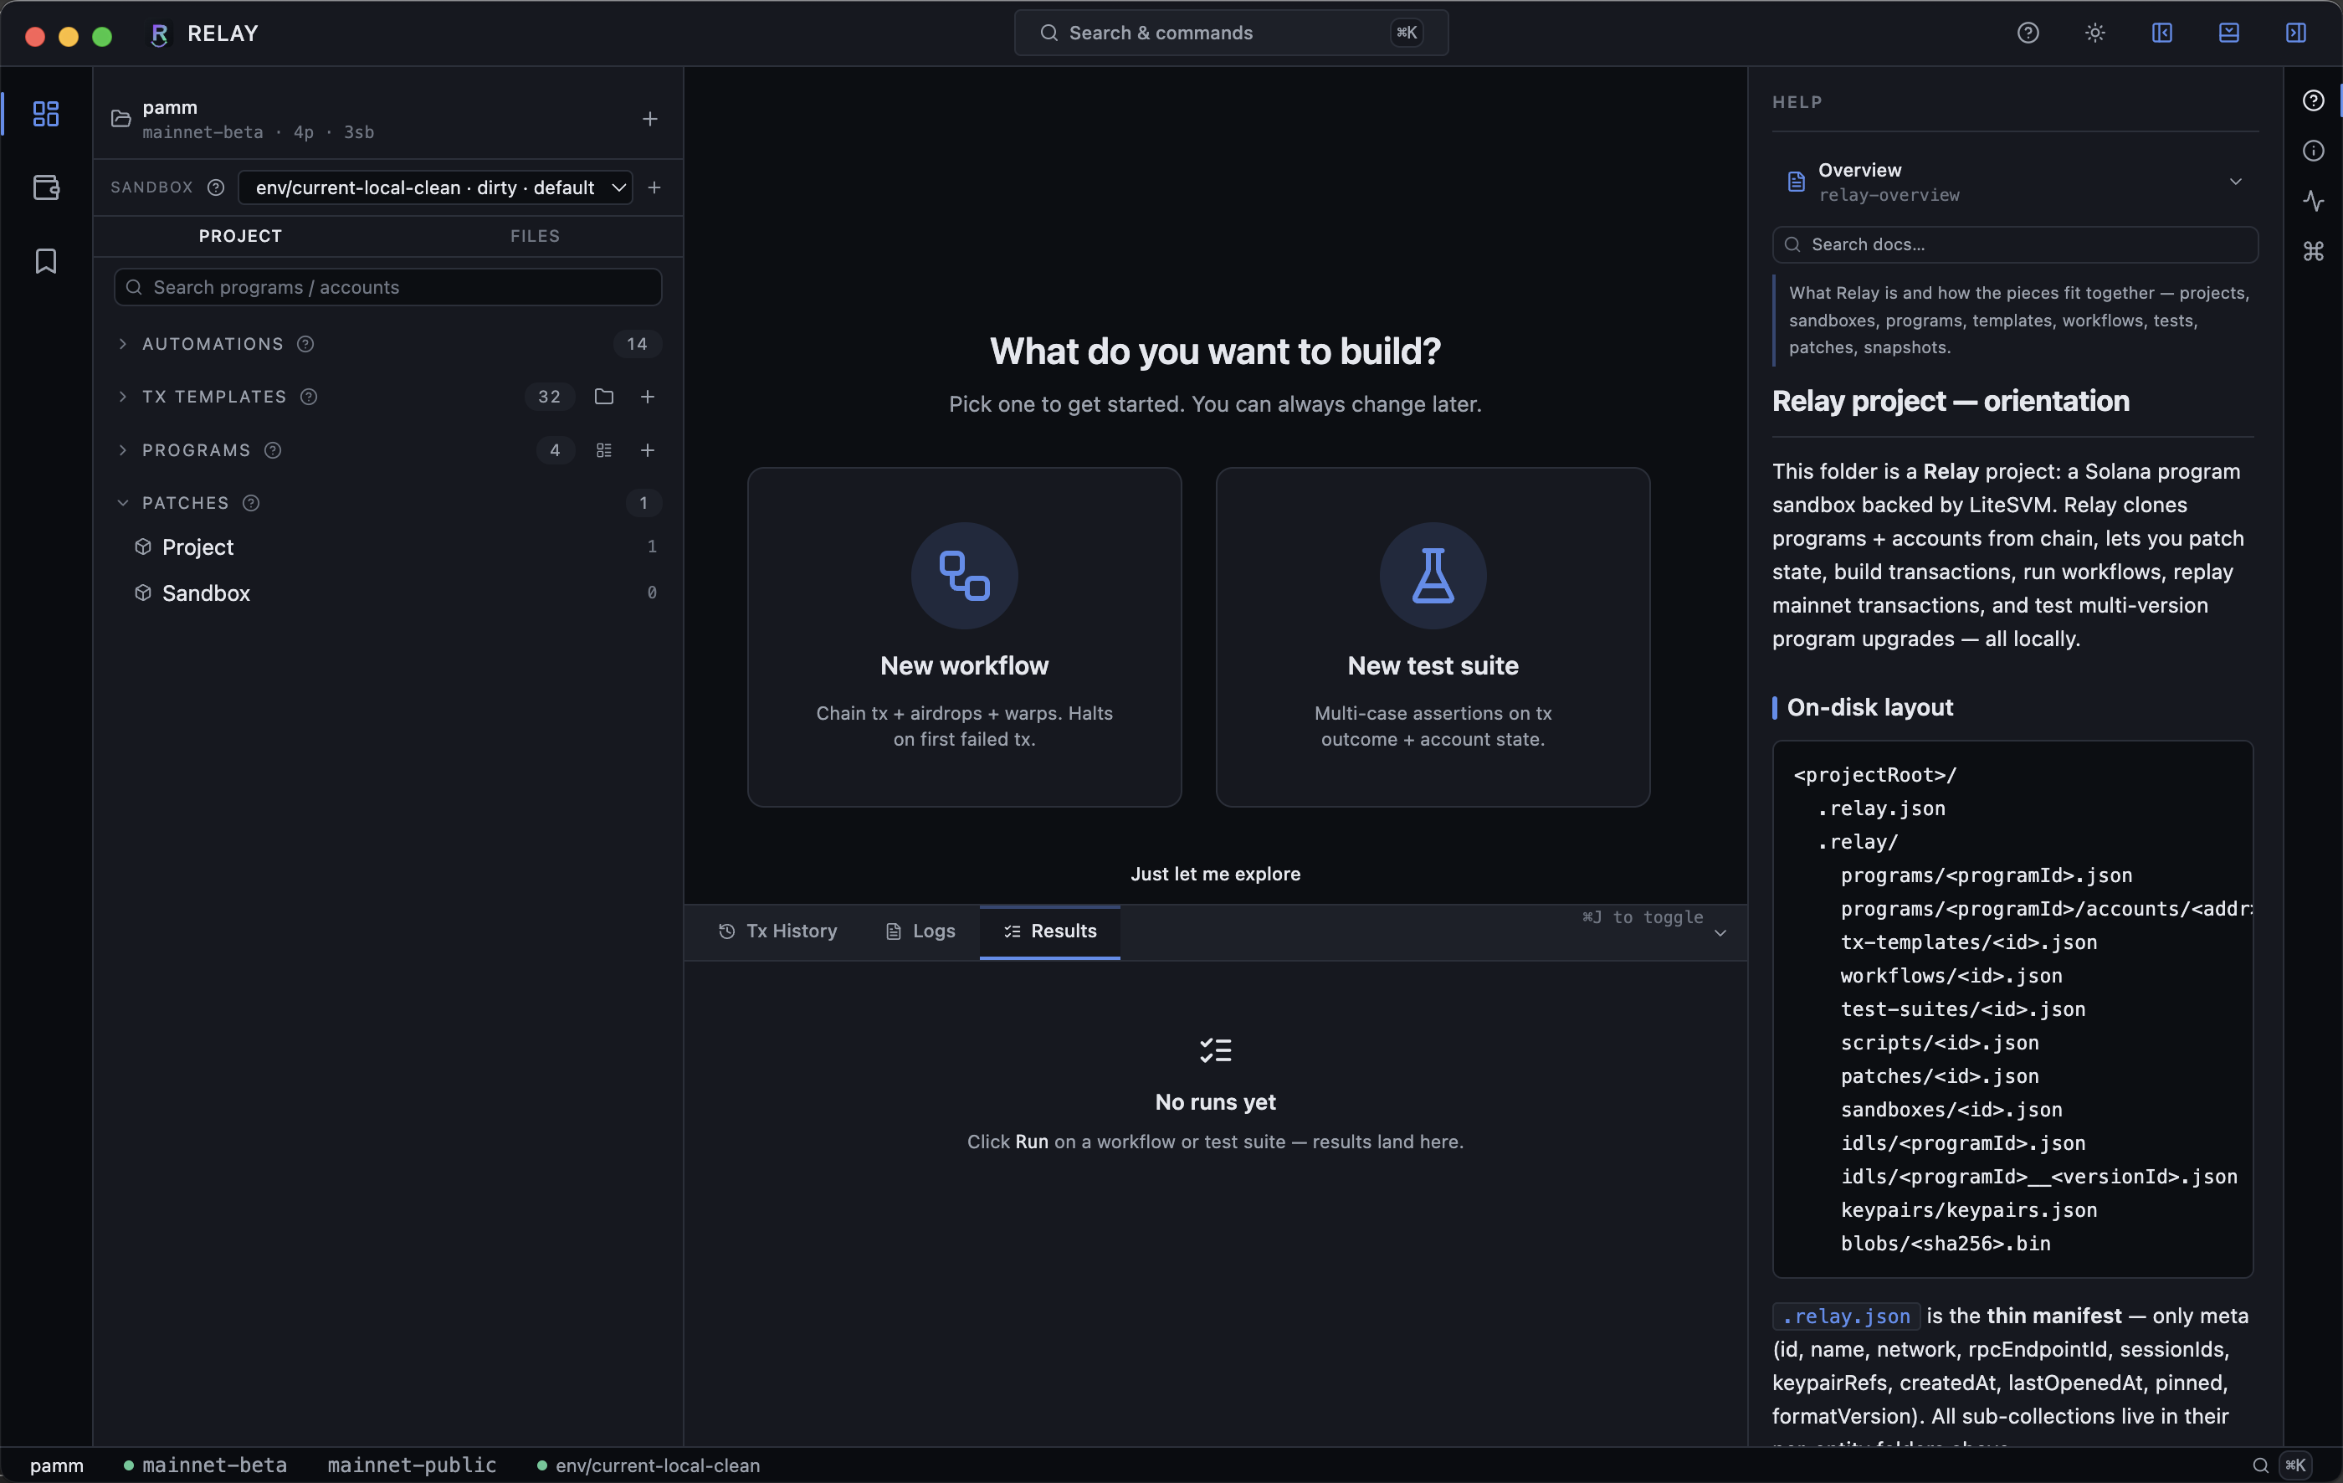This screenshot has height=1483, width=2343.
Task: Show help for TX TEMPLATES section
Action: tap(310, 396)
